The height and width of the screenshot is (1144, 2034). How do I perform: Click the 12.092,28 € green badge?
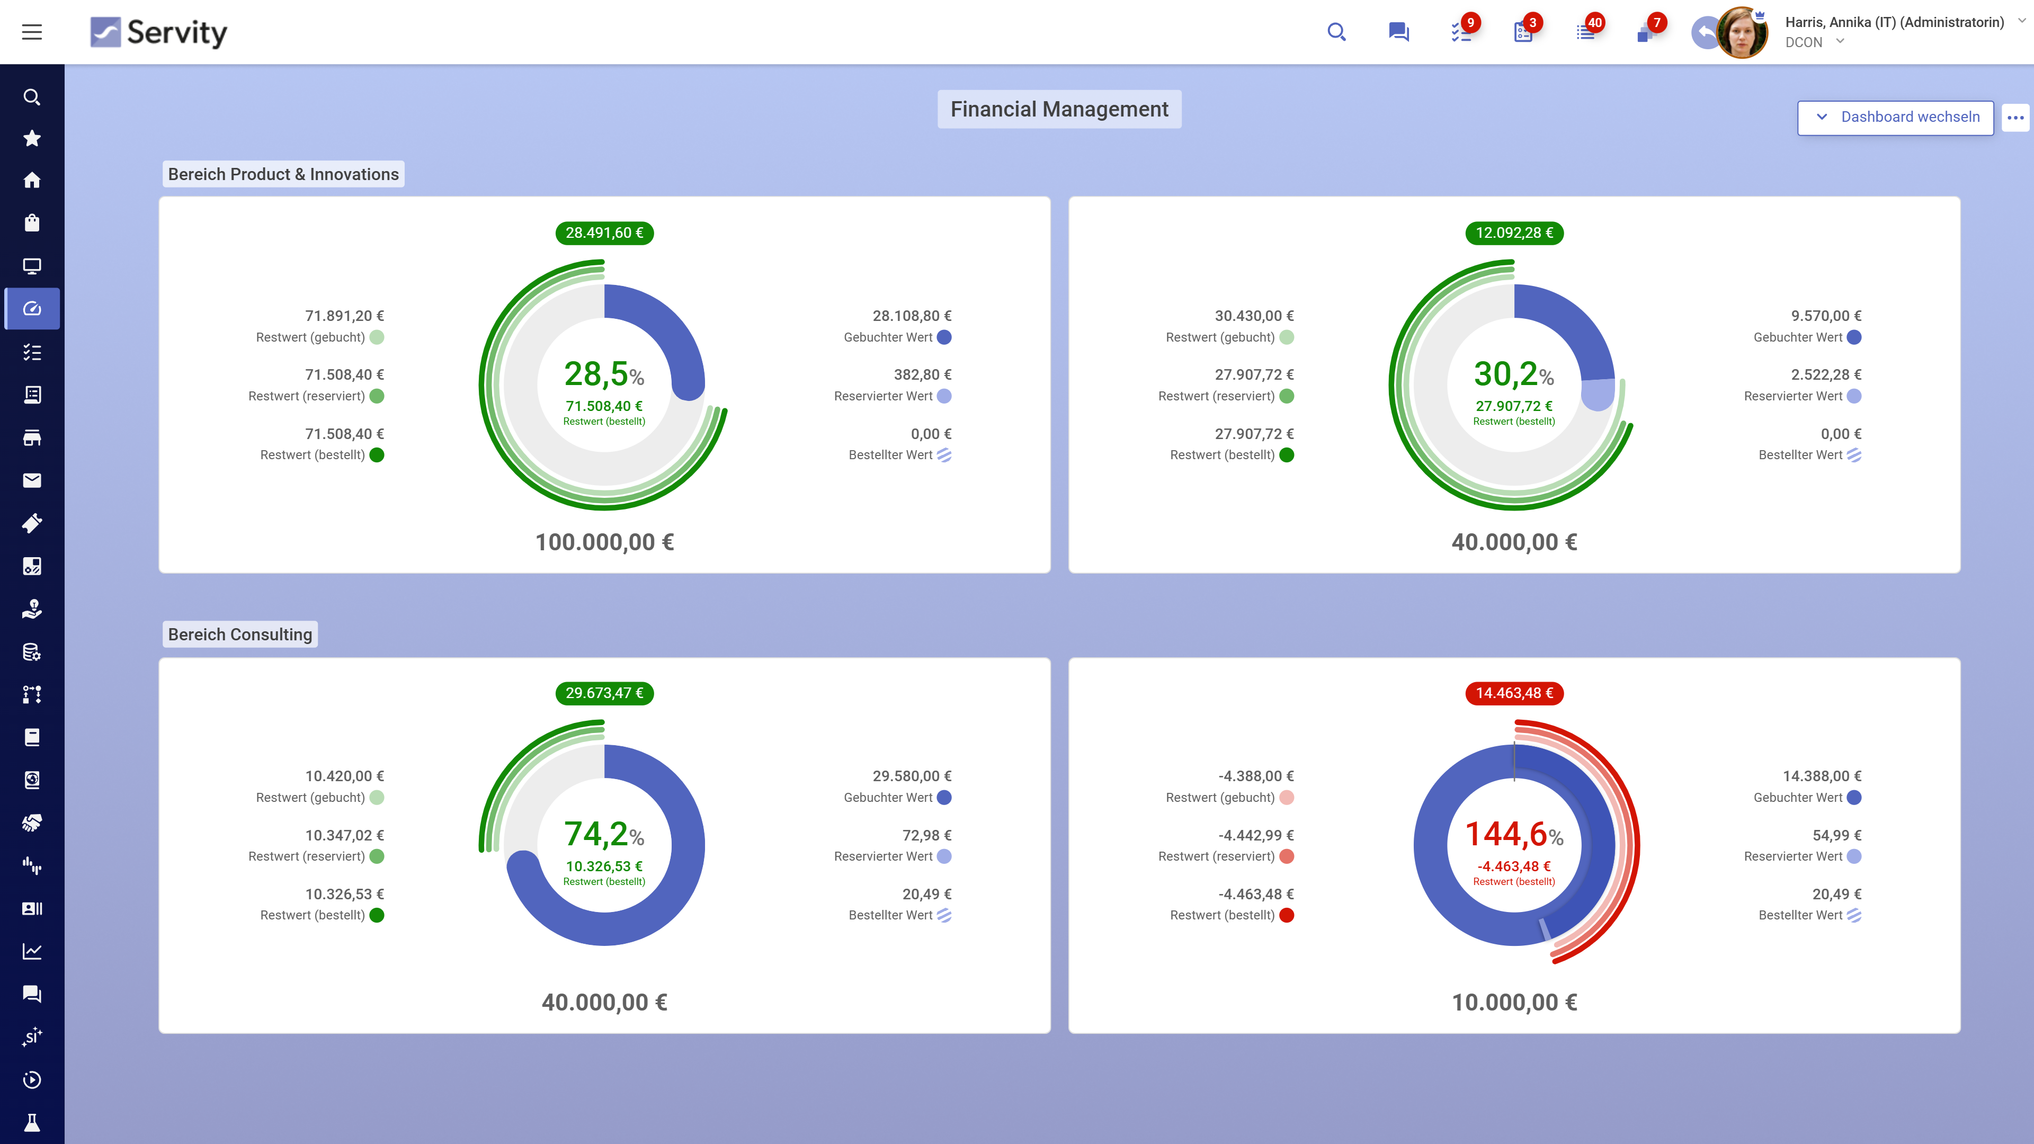tap(1514, 233)
